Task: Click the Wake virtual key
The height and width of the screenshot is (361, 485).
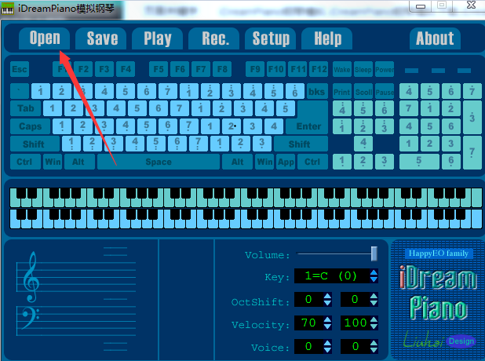Action: click(x=342, y=69)
